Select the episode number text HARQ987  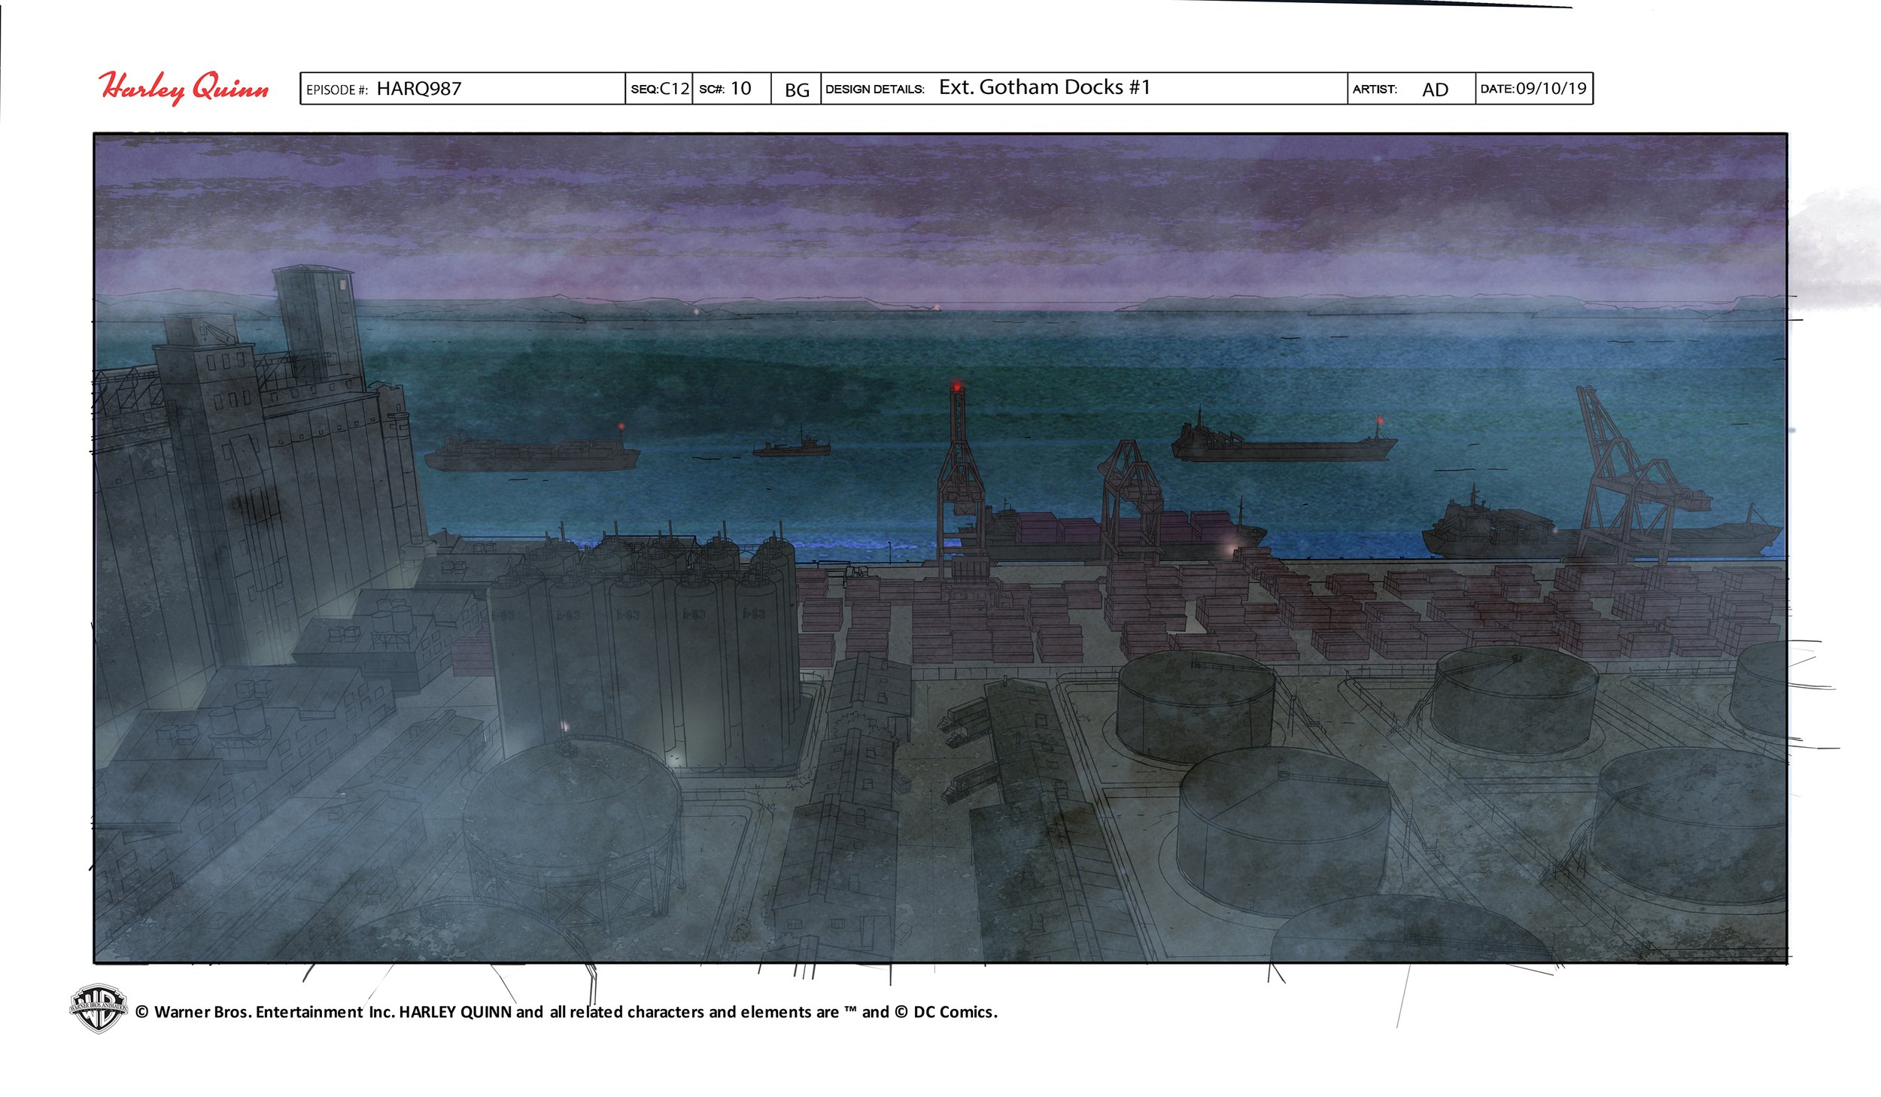pos(419,89)
